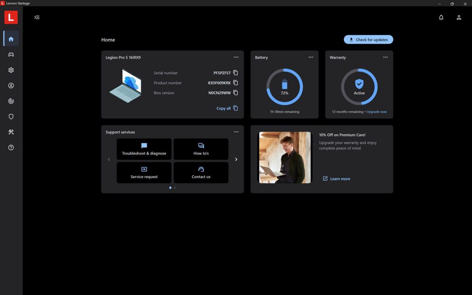
Task: Open notifications bell icon
Action: coord(441,17)
